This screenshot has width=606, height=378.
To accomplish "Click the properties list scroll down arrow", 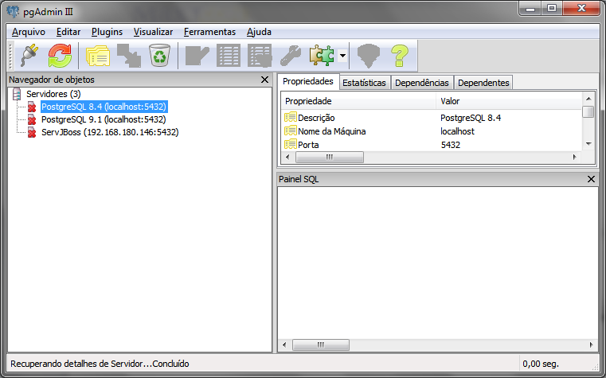I will pyautogui.click(x=588, y=143).
